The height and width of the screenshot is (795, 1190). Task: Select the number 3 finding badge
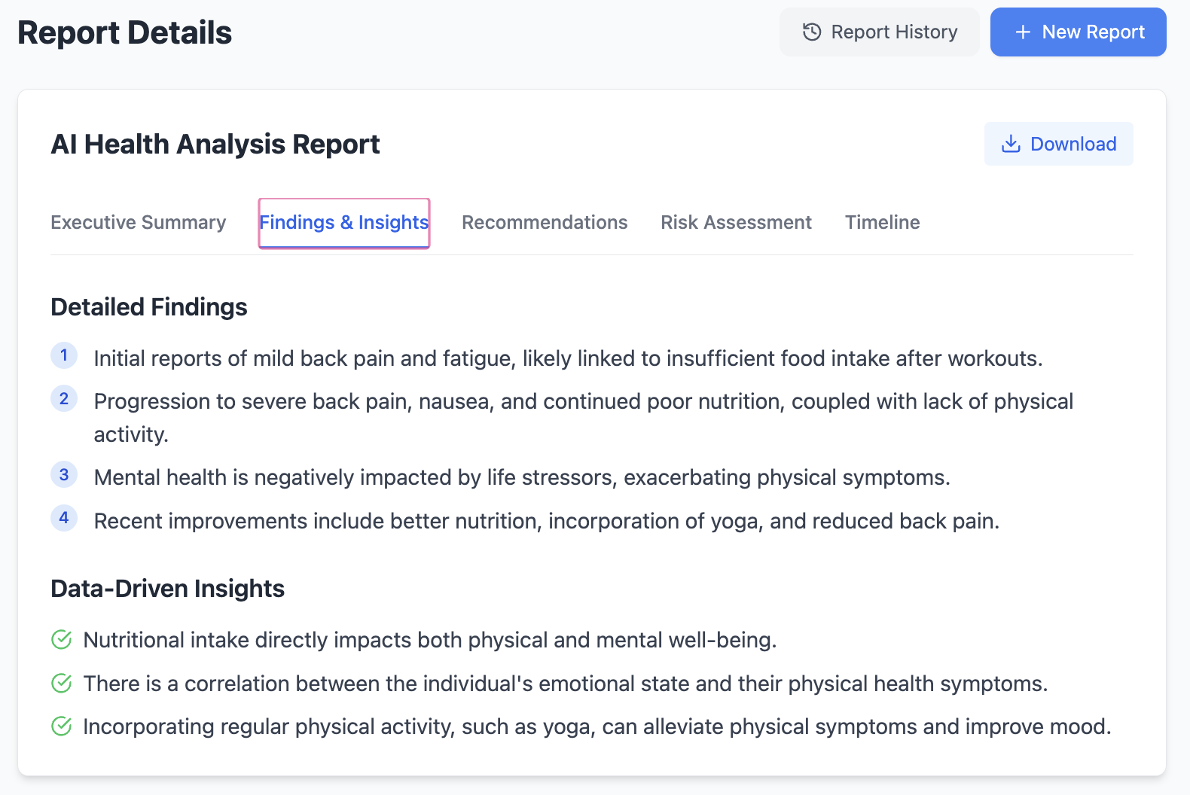tap(64, 475)
